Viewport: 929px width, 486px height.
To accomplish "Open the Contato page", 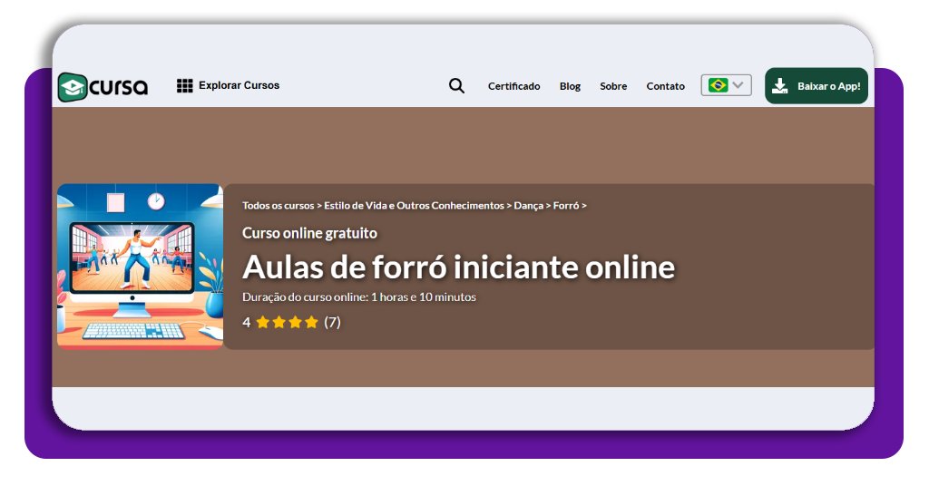I will point(665,86).
